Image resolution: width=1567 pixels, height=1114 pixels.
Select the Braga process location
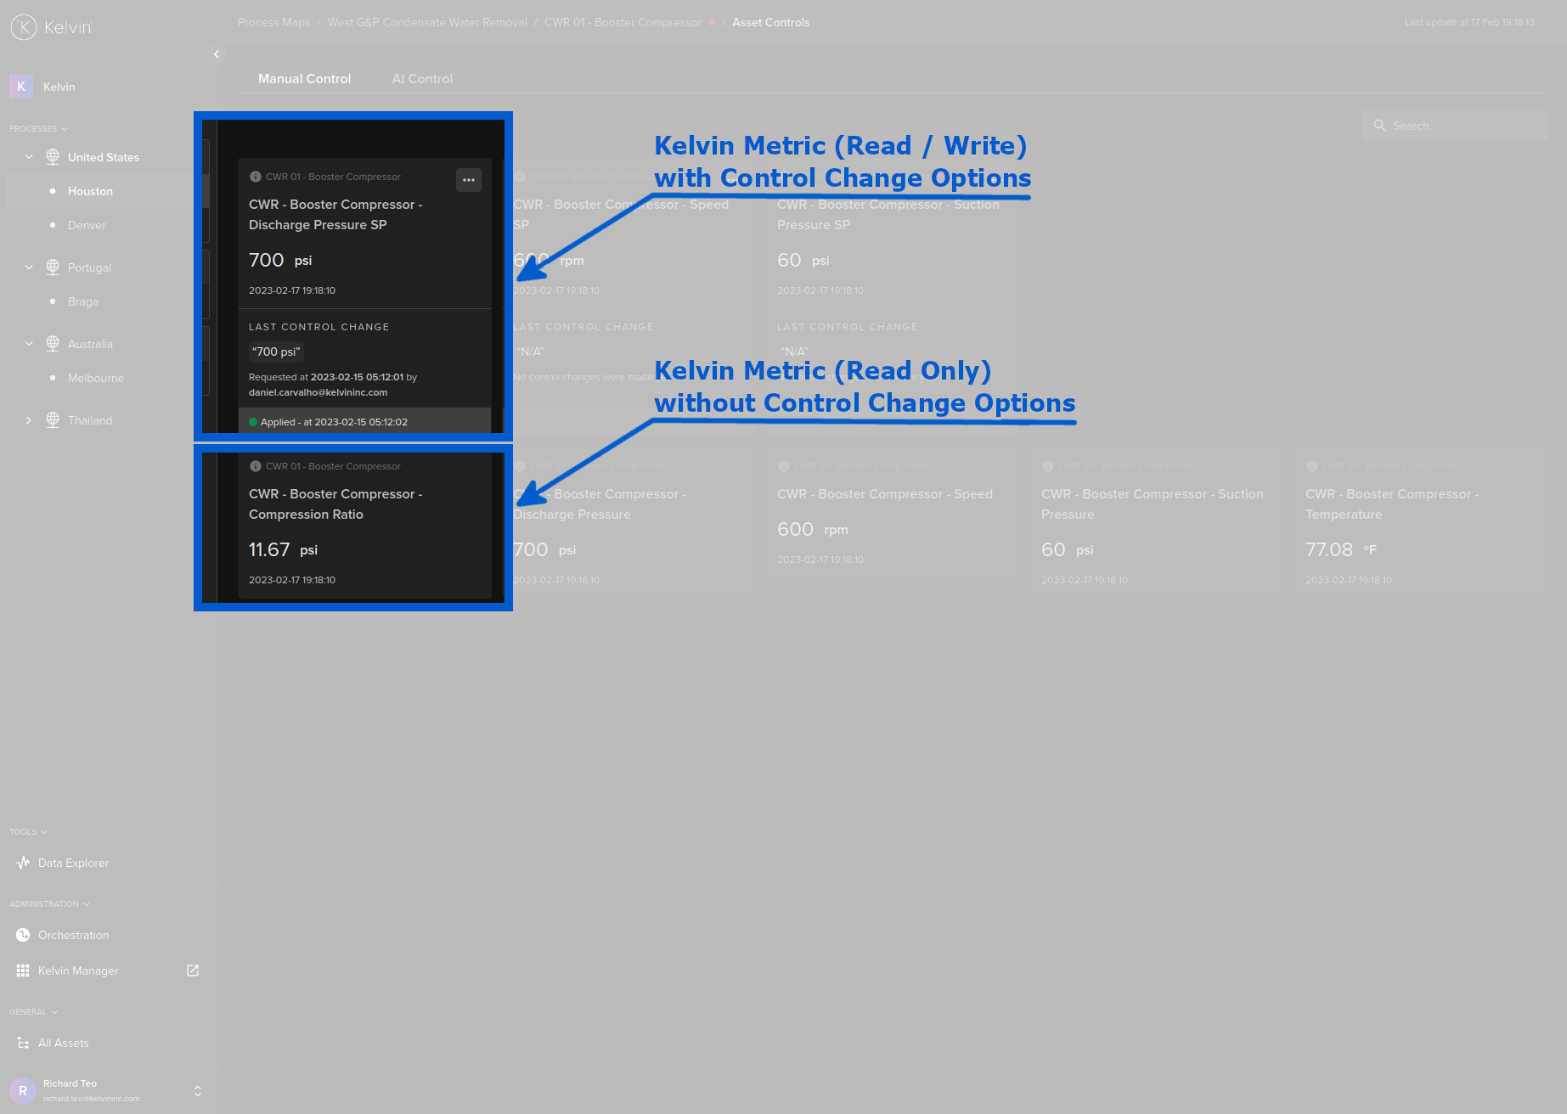click(x=82, y=301)
